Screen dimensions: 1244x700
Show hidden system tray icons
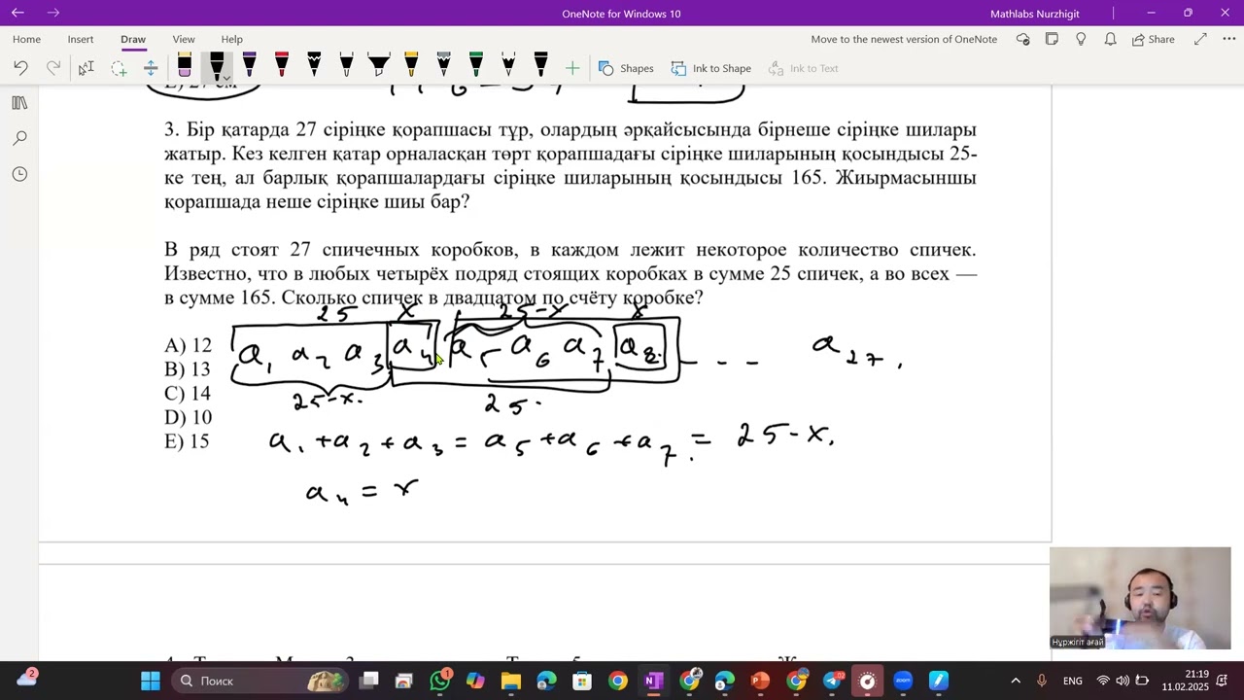point(1016,681)
